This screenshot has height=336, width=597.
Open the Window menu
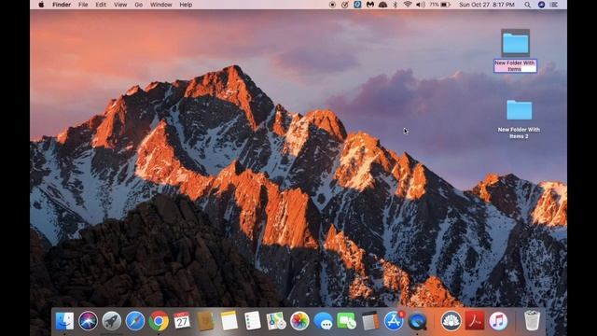point(161,5)
